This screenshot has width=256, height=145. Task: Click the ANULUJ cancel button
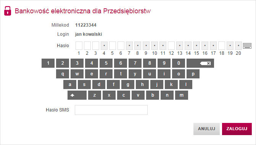point(206,129)
